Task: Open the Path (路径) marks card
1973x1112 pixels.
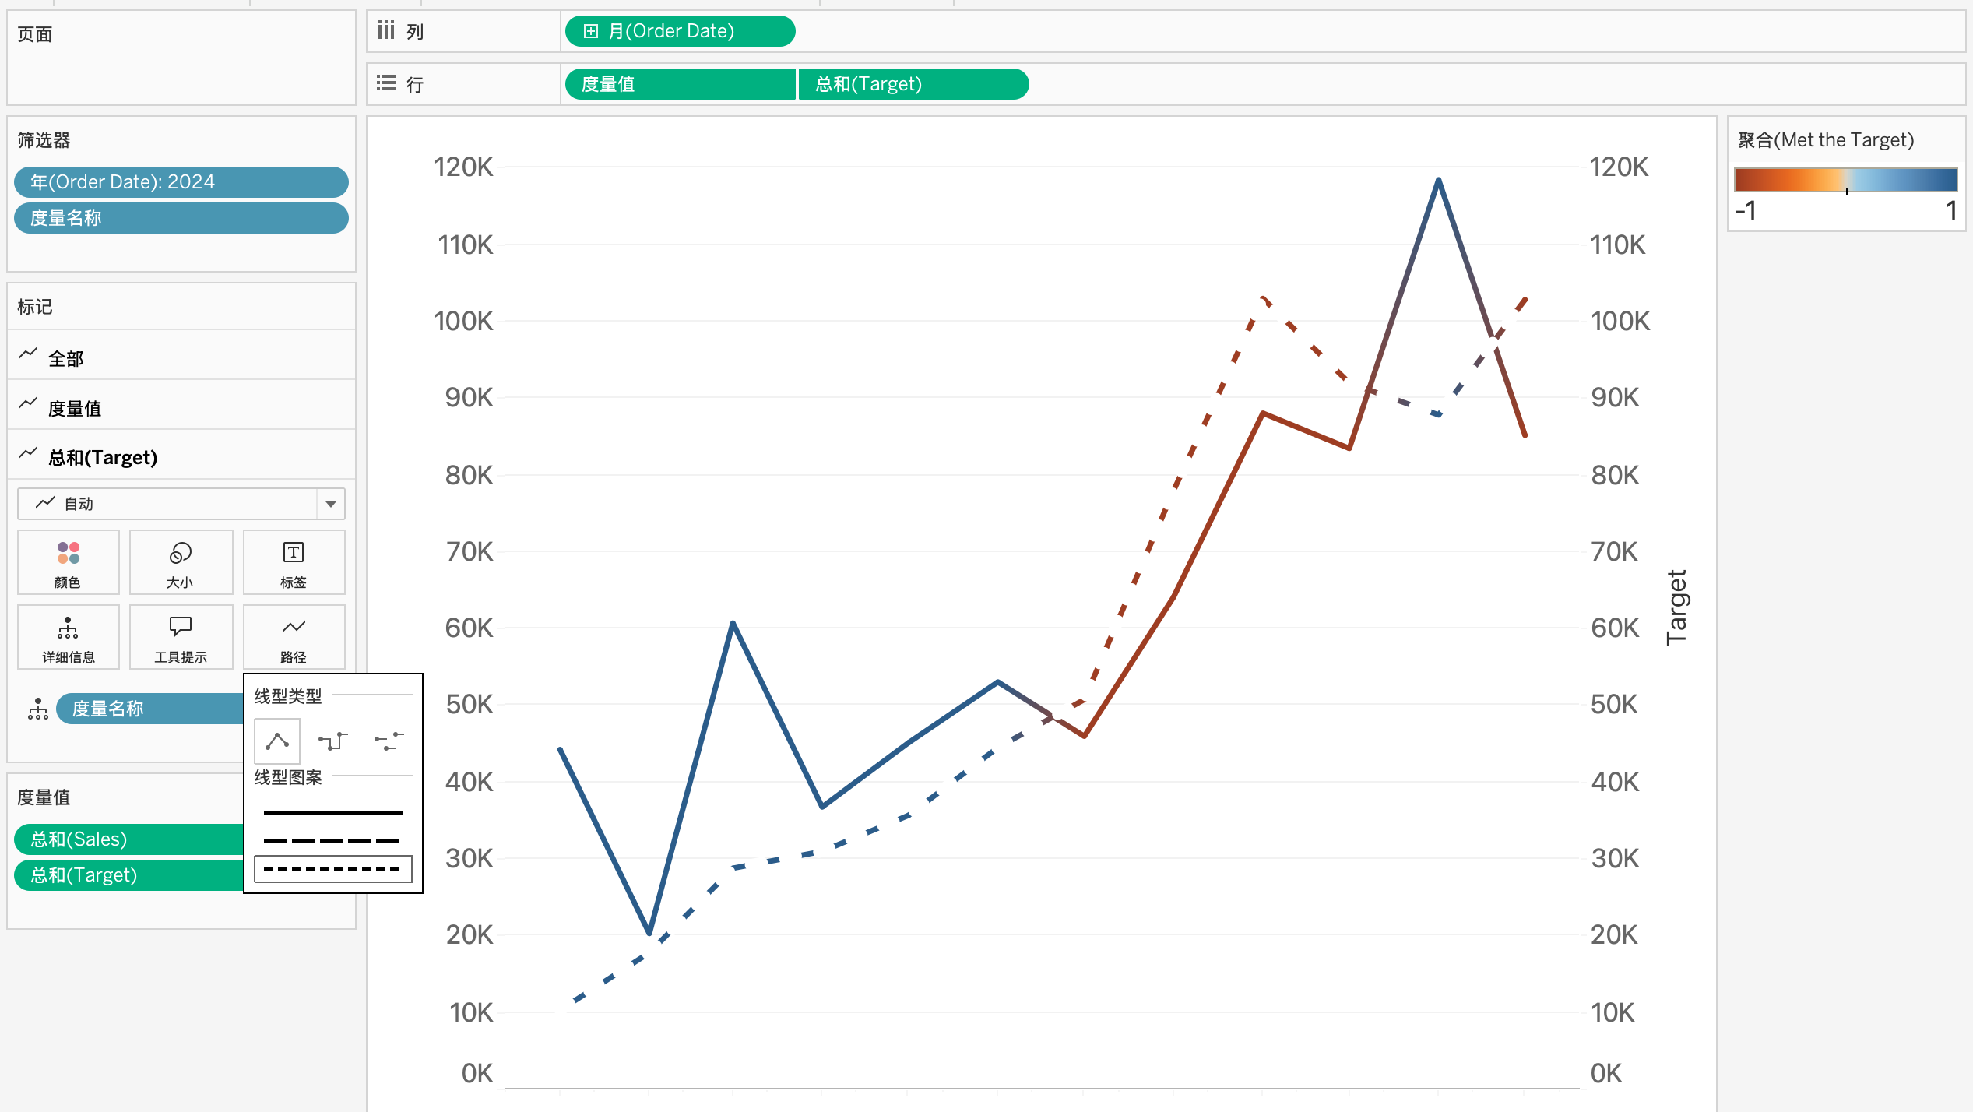Action: coord(294,637)
